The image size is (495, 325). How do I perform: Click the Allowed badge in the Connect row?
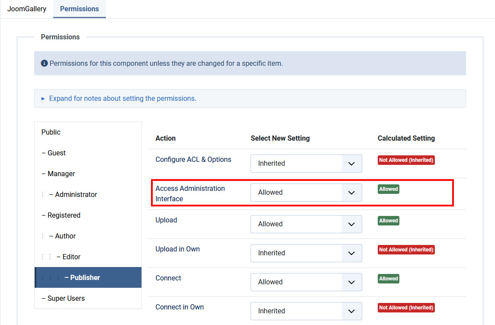point(388,279)
